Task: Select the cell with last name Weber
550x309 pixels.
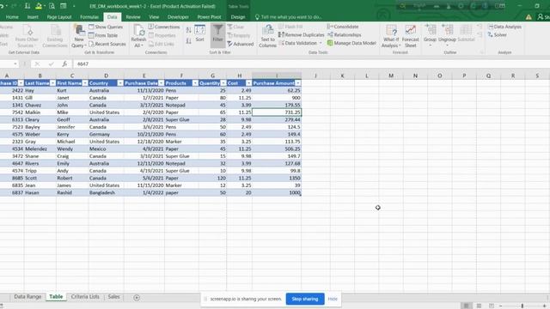Action: click(x=40, y=134)
